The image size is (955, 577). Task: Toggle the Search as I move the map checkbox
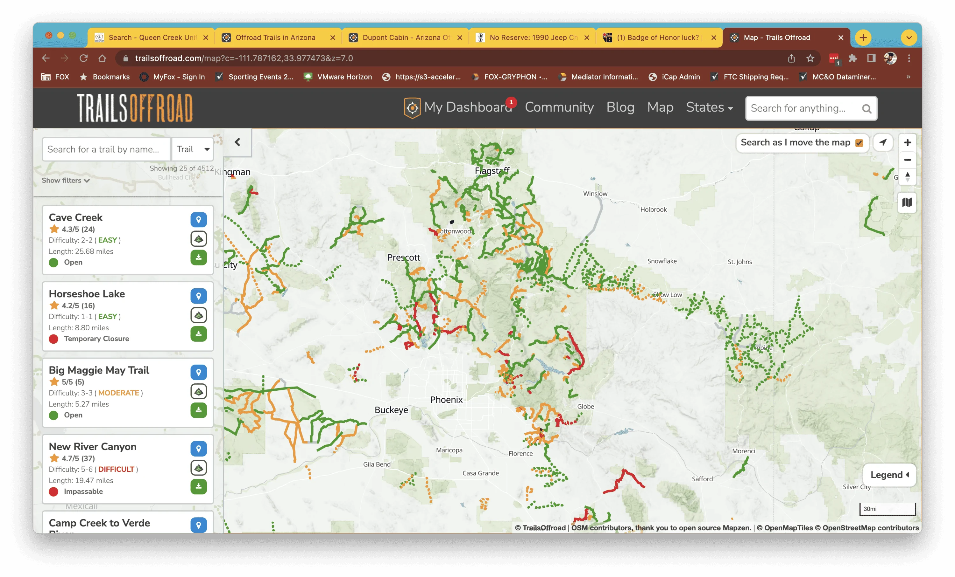pos(859,143)
